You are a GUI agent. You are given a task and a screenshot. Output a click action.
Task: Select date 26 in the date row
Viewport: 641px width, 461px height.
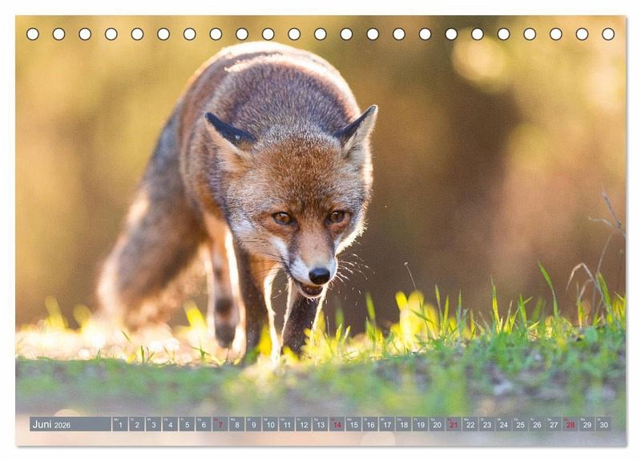point(537,424)
